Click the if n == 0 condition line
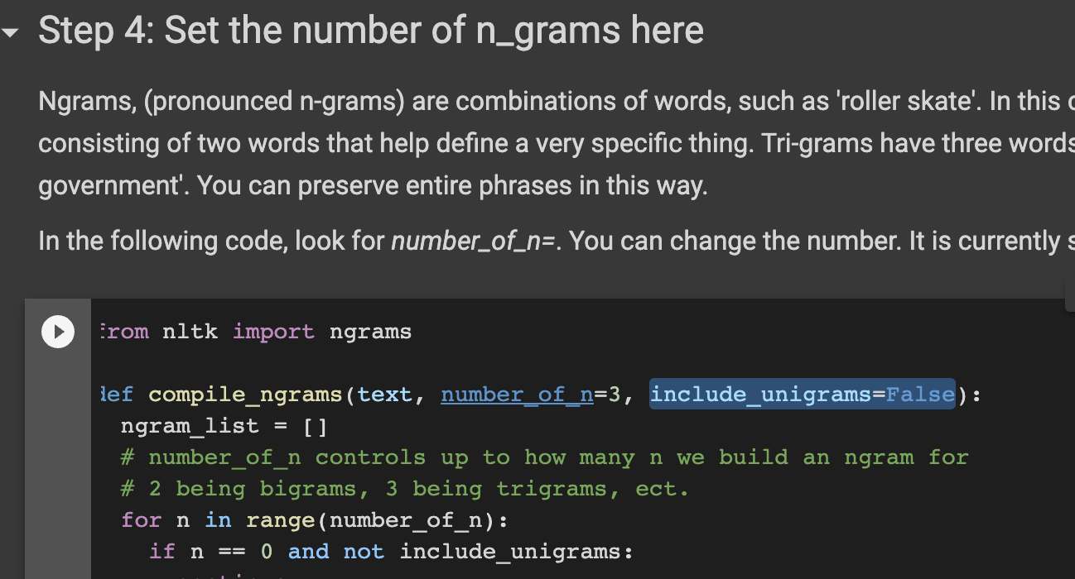The image size is (1075, 579). coord(389,551)
